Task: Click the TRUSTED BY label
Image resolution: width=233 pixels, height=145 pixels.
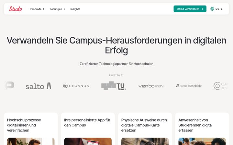Action: pos(116,75)
